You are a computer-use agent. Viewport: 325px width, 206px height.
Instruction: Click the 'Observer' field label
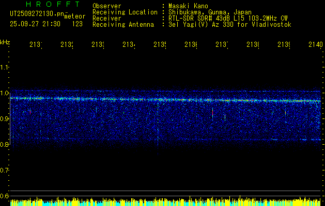pos(107,6)
